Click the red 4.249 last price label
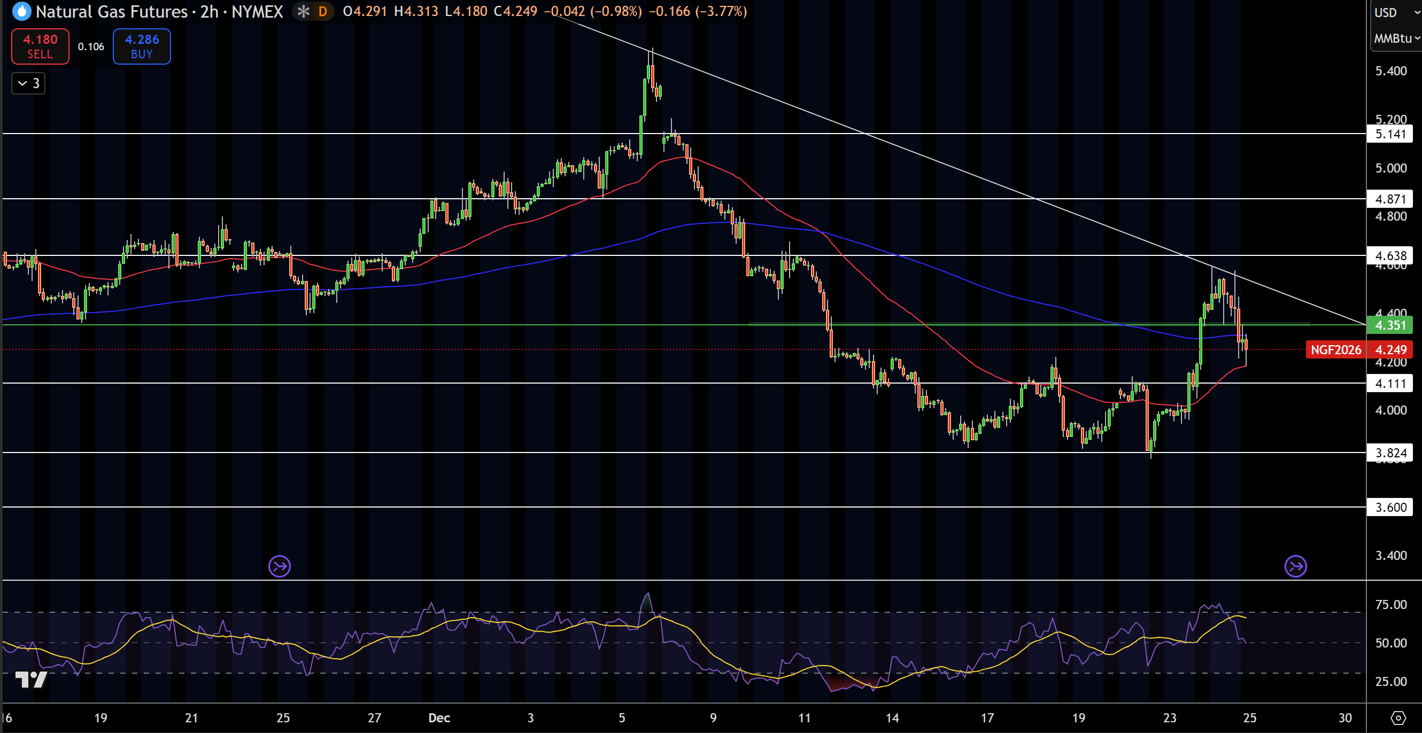Screen dimensions: 1422x733 [1390, 350]
